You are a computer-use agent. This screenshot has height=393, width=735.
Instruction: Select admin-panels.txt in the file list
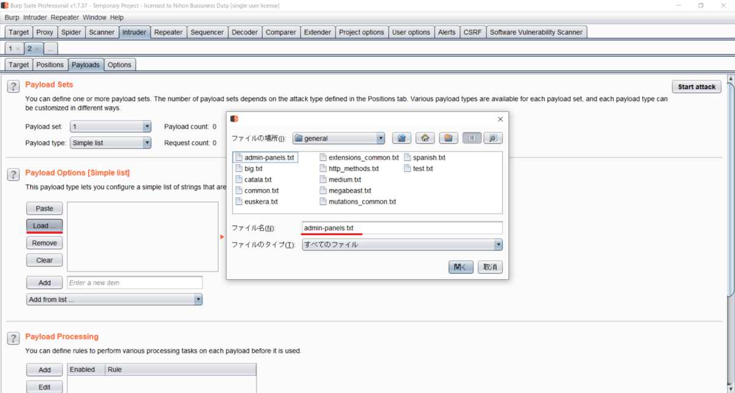(266, 157)
